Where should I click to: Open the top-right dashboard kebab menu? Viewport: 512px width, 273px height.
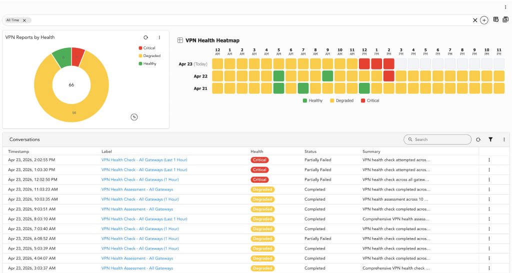coord(505,7)
